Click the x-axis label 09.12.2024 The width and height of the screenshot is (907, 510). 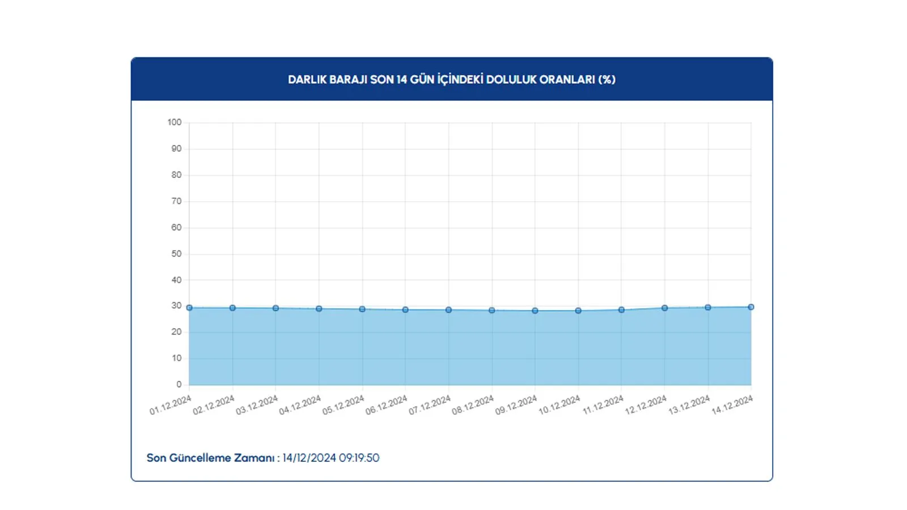tap(516, 405)
